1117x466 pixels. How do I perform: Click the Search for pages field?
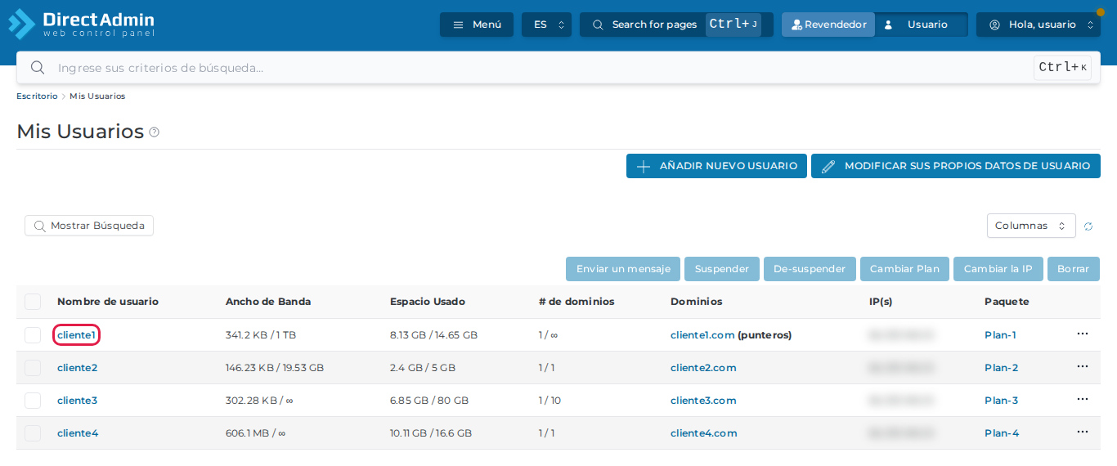676,25
